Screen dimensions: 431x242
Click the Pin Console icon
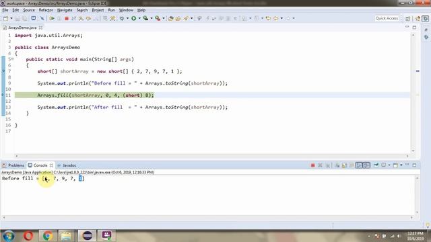point(376,165)
